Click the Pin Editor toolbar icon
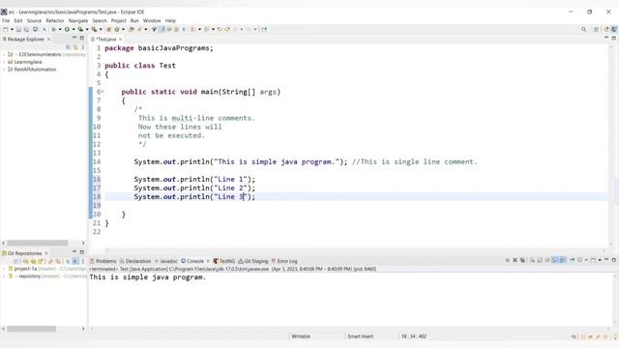The width and height of the screenshot is (619, 348). tap(264, 29)
